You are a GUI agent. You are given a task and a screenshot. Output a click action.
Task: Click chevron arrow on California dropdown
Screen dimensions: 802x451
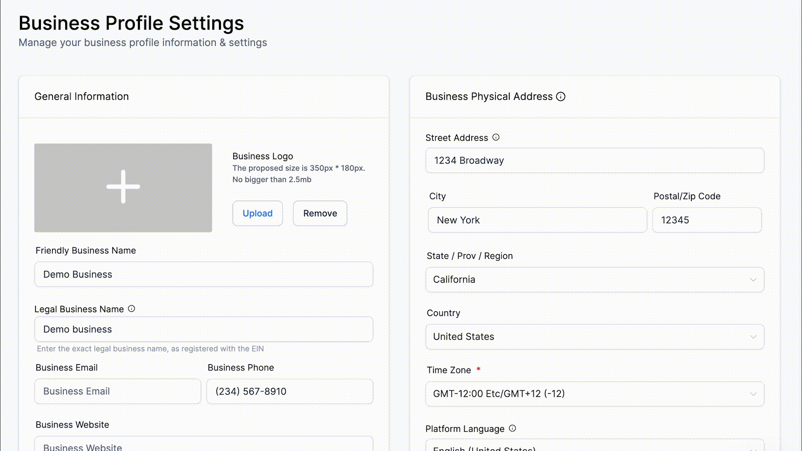pyautogui.click(x=753, y=280)
